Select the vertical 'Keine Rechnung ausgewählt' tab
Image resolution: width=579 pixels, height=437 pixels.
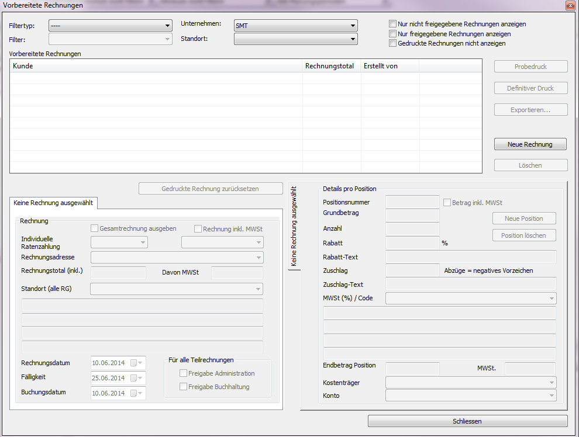pos(294,226)
